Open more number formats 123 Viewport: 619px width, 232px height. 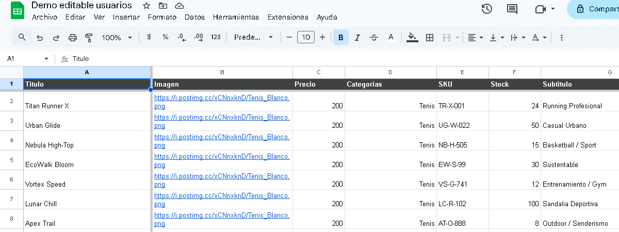pyautogui.click(x=216, y=37)
